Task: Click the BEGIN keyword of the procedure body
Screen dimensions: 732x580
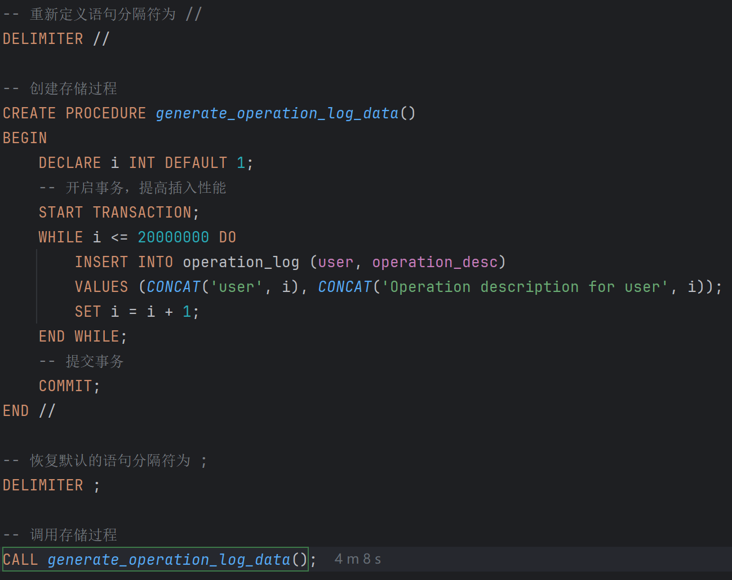Action: 24,138
